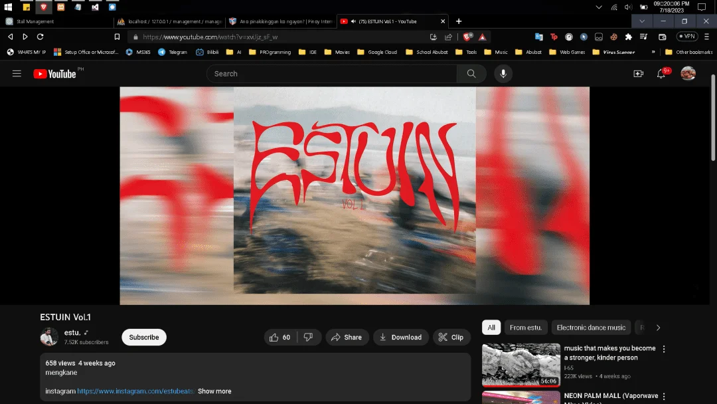Go forward in the browser
The height and width of the screenshot is (404, 717).
(25, 37)
